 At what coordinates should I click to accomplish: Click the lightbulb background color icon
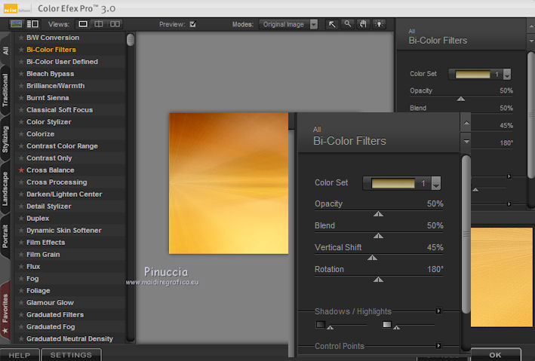click(x=379, y=24)
